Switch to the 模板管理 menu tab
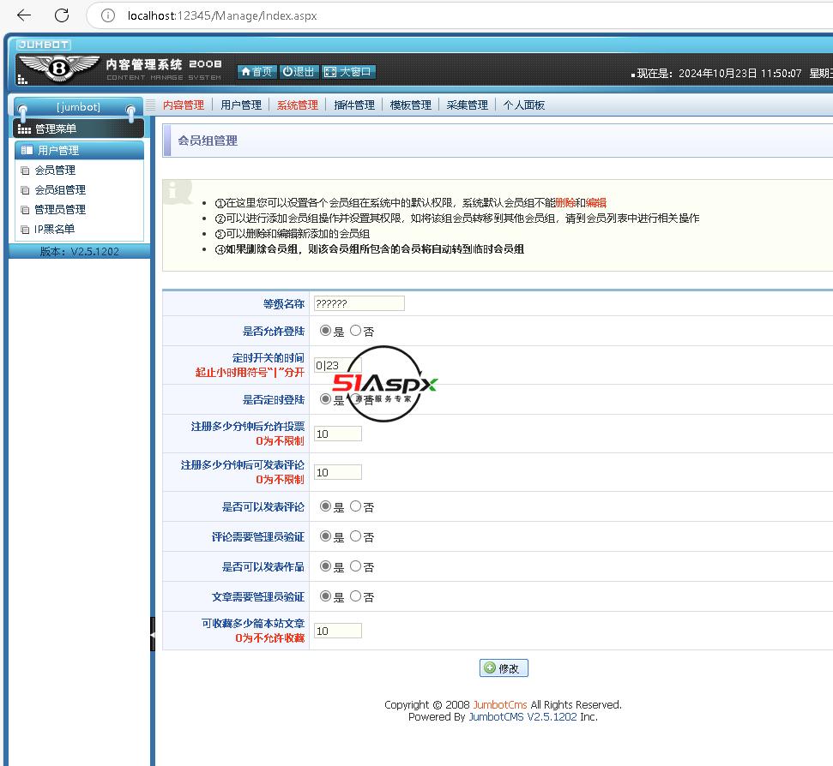The height and width of the screenshot is (766, 833). click(410, 105)
